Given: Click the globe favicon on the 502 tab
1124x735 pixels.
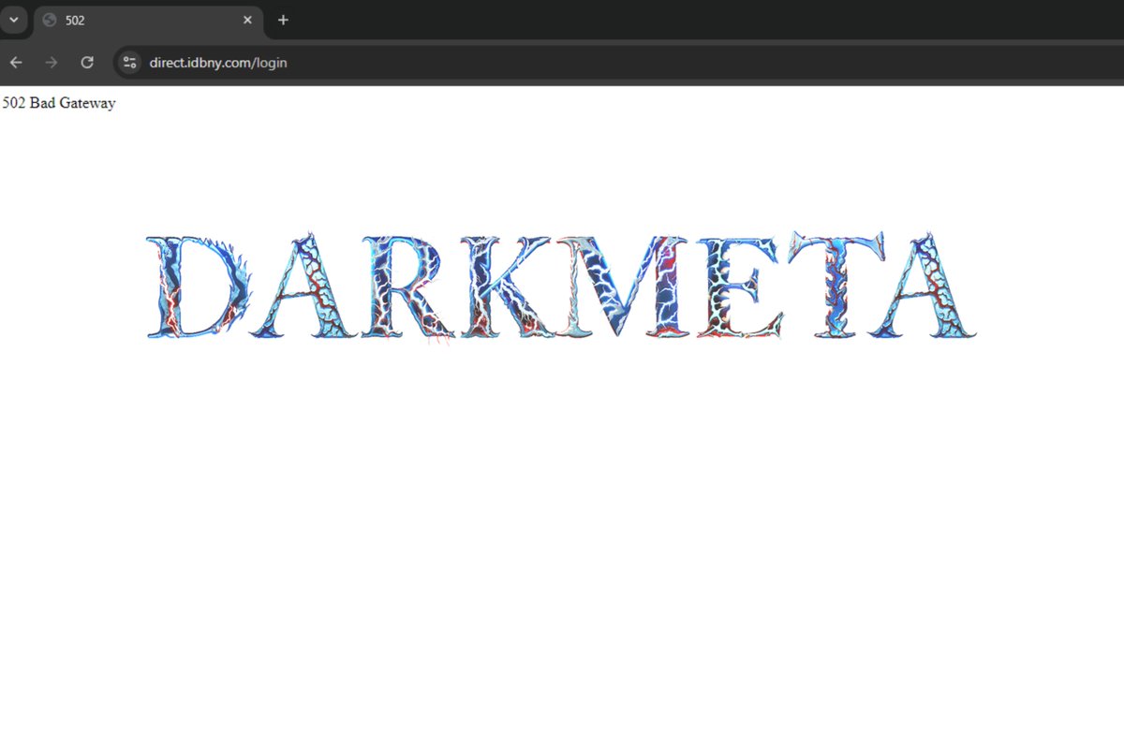Looking at the screenshot, I should tap(50, 20).
